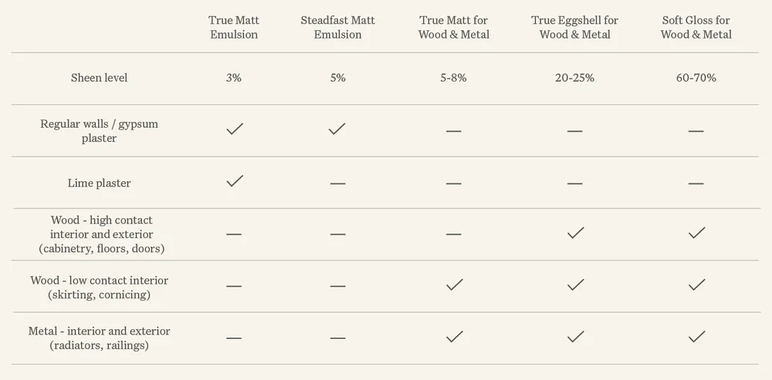Image resolution: width=772 pixels, height=380 pixels.
Task: Select Soft Gloss for Wood & Metal header
Action: pos(696,27)
